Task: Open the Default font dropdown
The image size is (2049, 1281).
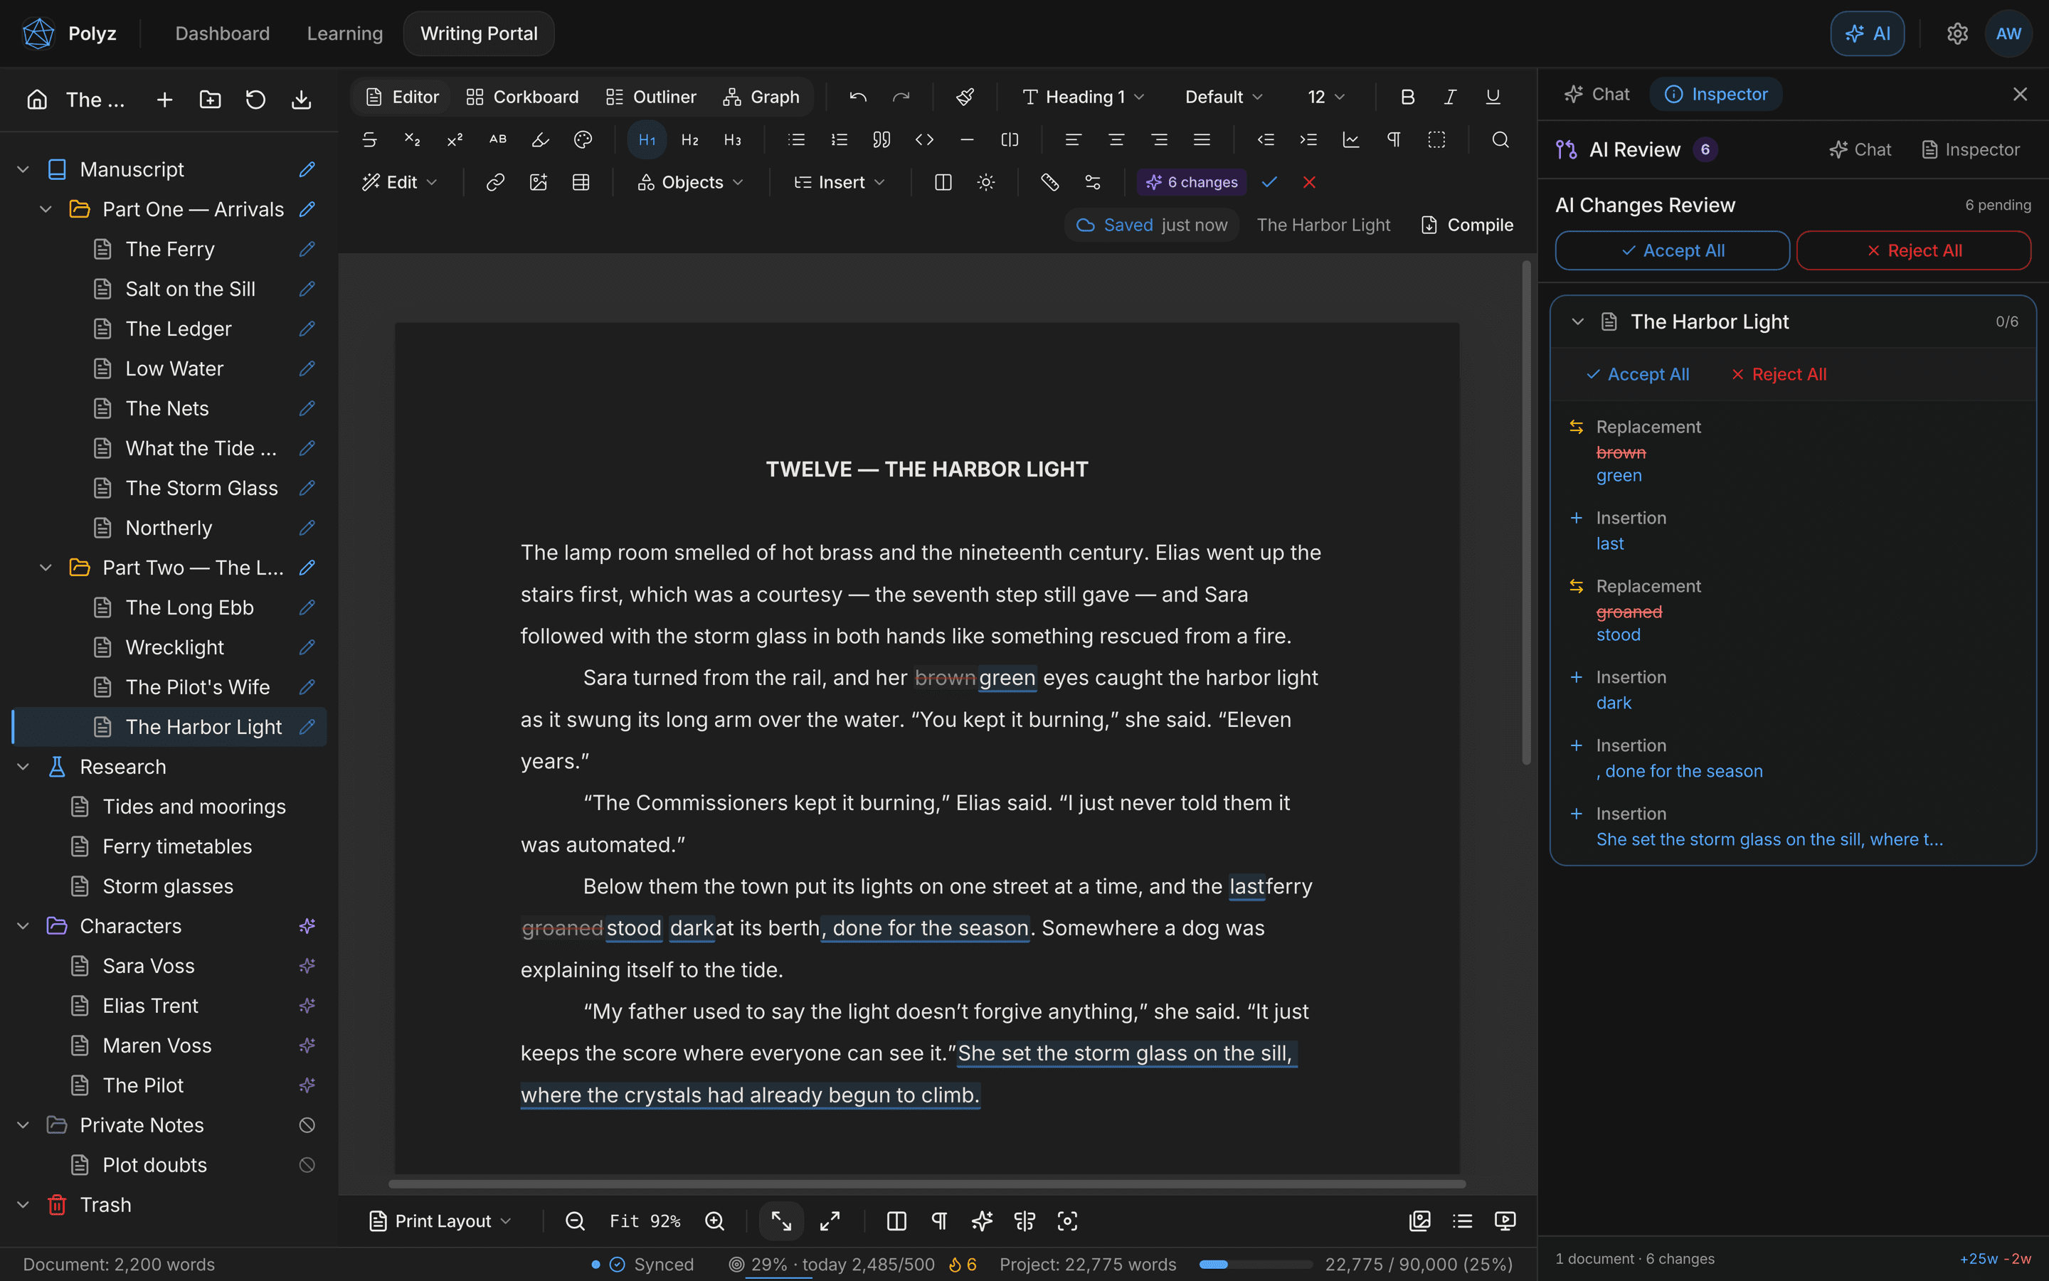Action: pos(1224,97)
